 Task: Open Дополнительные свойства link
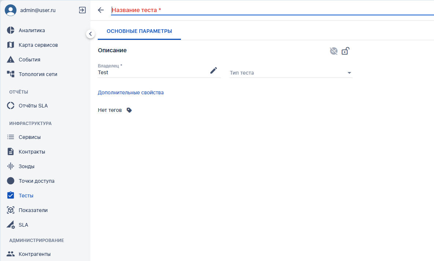(x=131, y=92)
